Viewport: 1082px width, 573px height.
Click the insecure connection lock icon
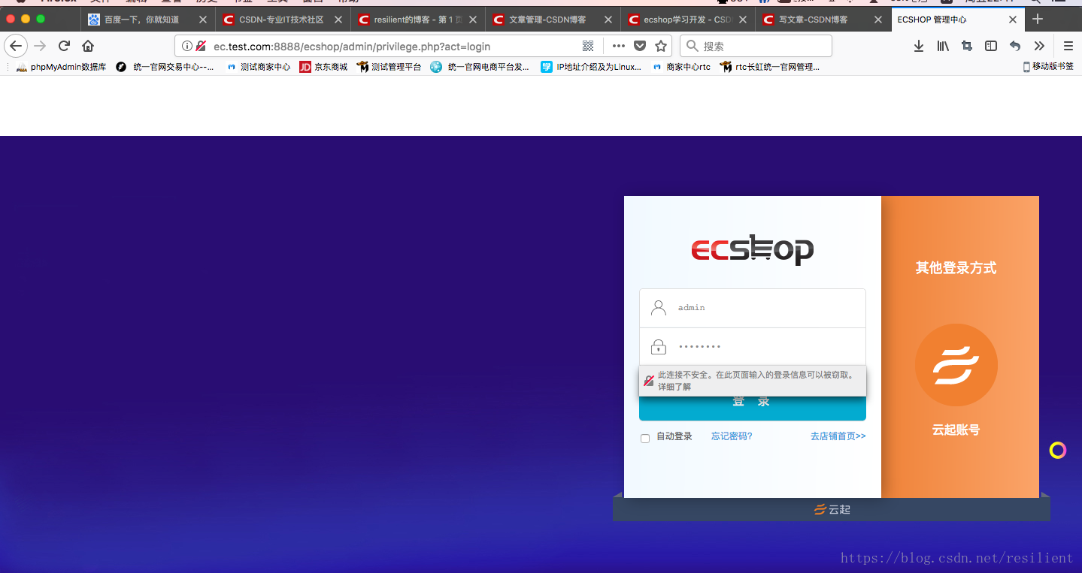point(201,46)
